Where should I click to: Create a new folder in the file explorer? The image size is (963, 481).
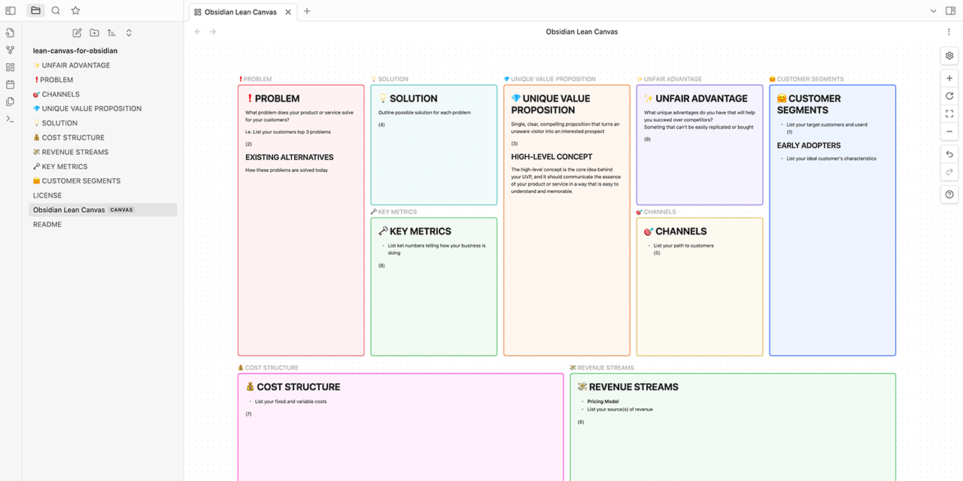pos(93,32)
